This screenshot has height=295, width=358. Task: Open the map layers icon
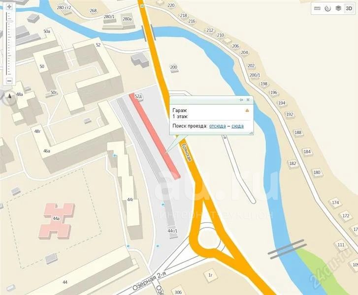click(338, 8)
